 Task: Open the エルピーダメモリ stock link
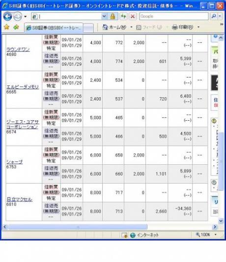tap(23, 87)
